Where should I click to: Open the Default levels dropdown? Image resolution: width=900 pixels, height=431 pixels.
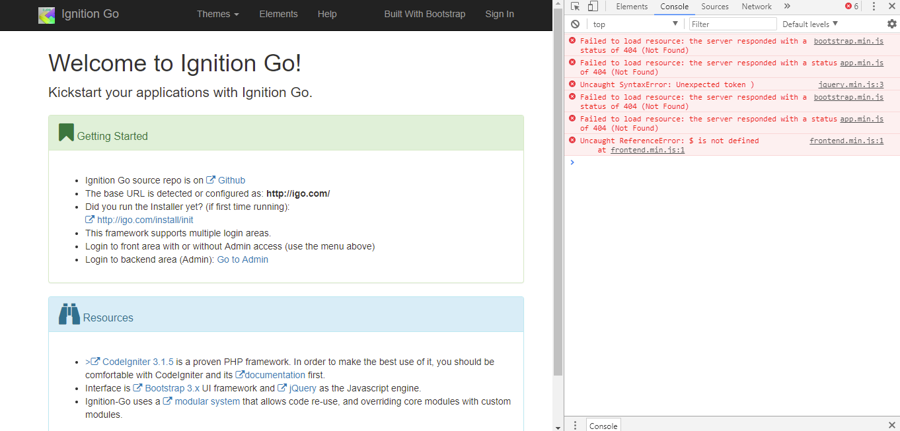[808, 24]
